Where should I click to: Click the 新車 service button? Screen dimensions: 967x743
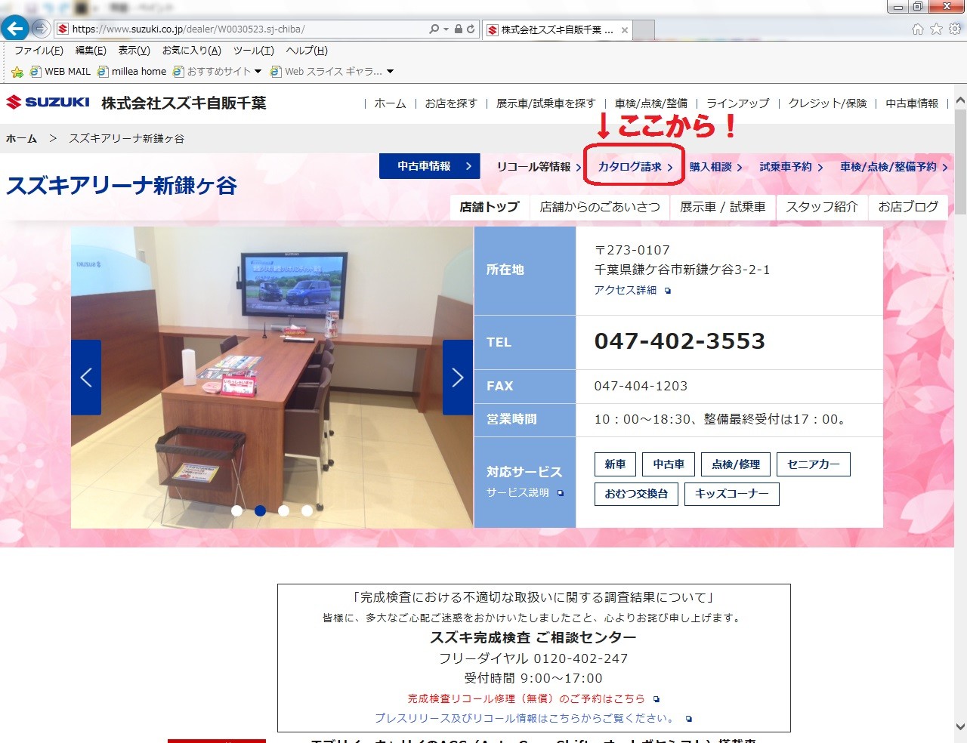615,464
